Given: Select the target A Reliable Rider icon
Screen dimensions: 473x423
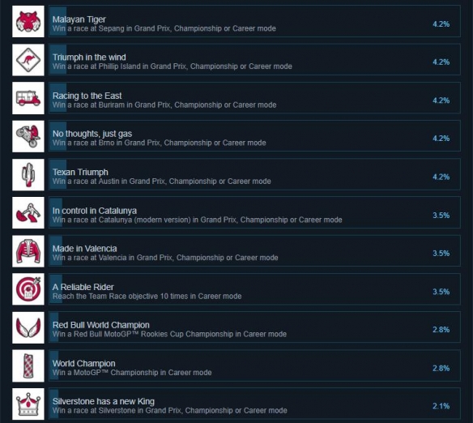Looking at the screenshot, I should pos(28,289).
